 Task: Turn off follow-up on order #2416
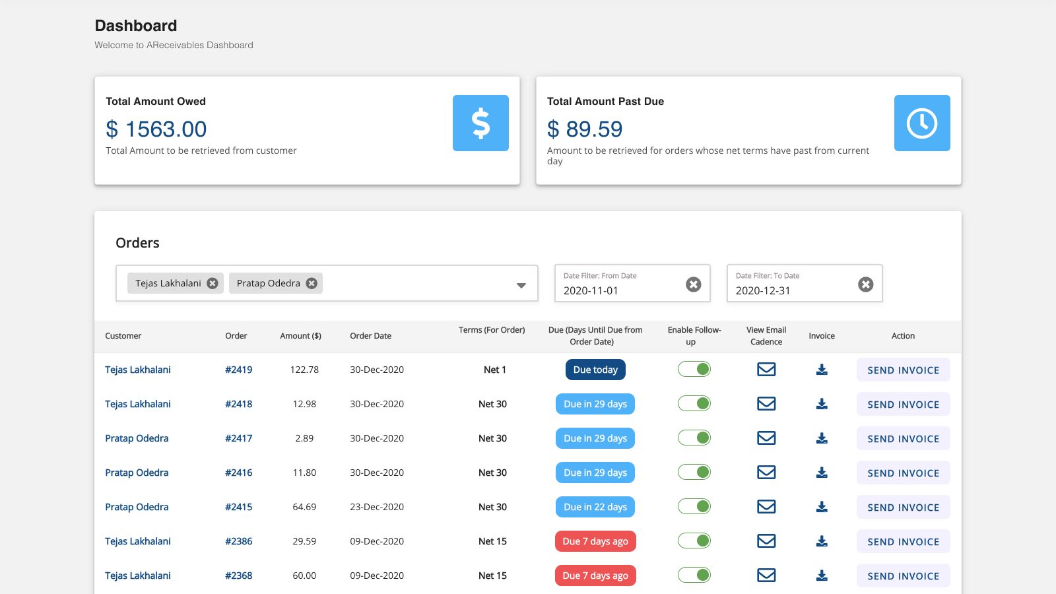pos(694,472)
